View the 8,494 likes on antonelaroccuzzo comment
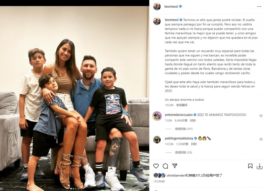This screenshot has width=265, height=191. pos(181,121)
